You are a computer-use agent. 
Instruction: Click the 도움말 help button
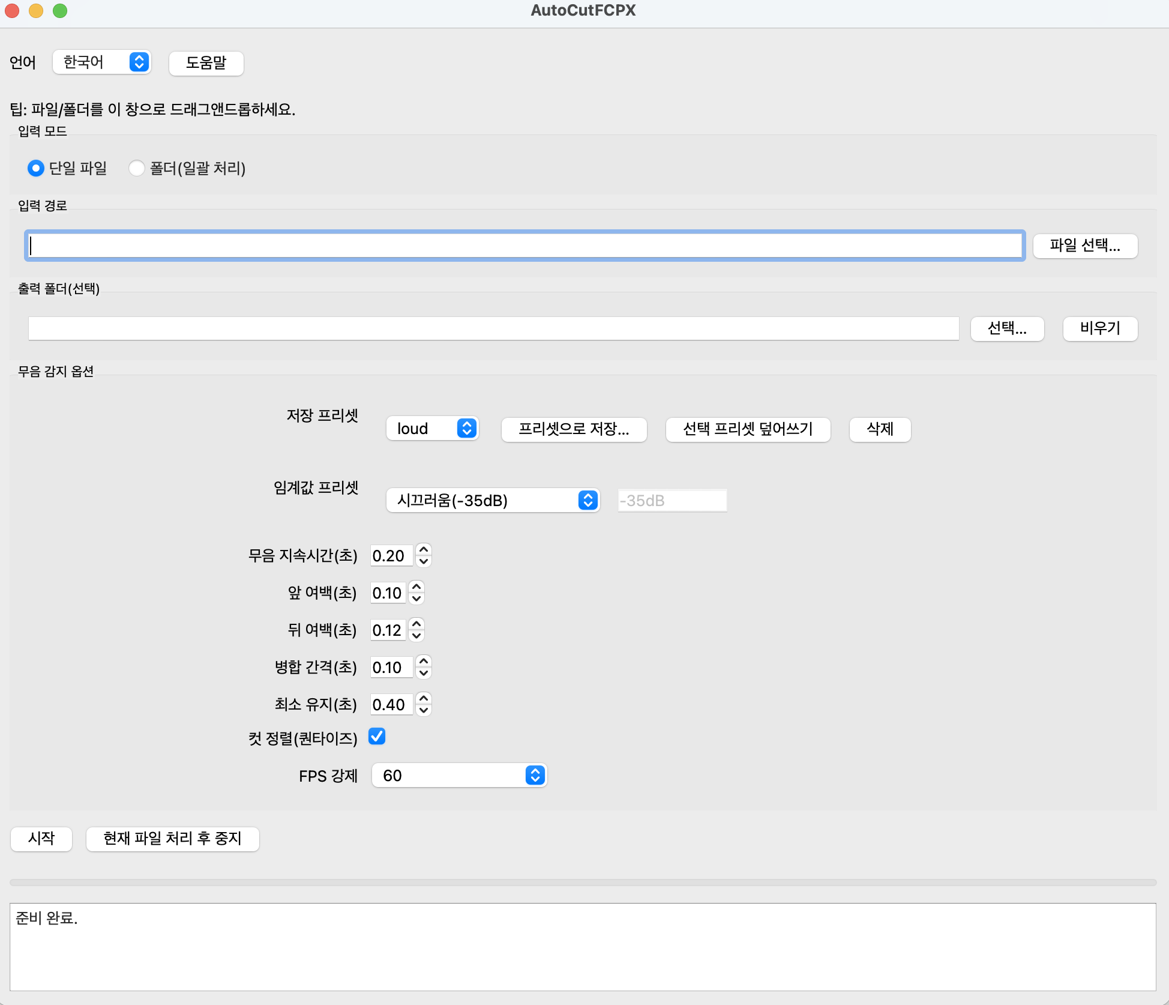[x=206, y=63]
